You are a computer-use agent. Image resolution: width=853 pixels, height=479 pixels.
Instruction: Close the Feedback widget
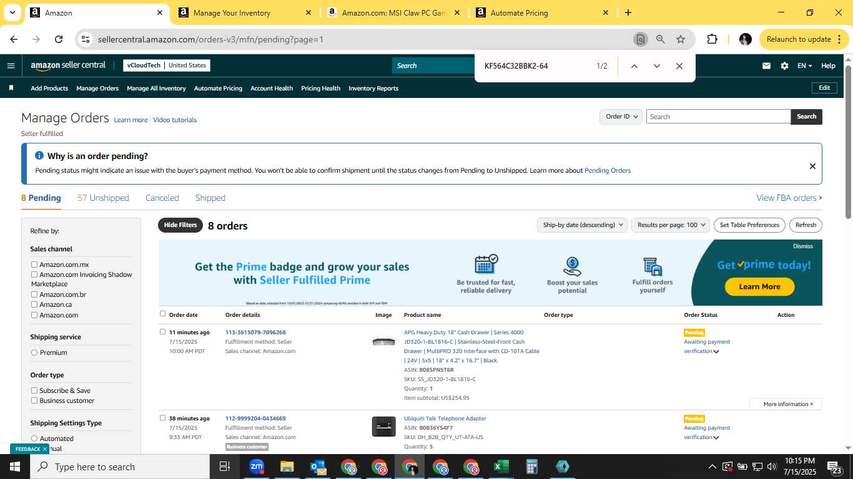45,449
